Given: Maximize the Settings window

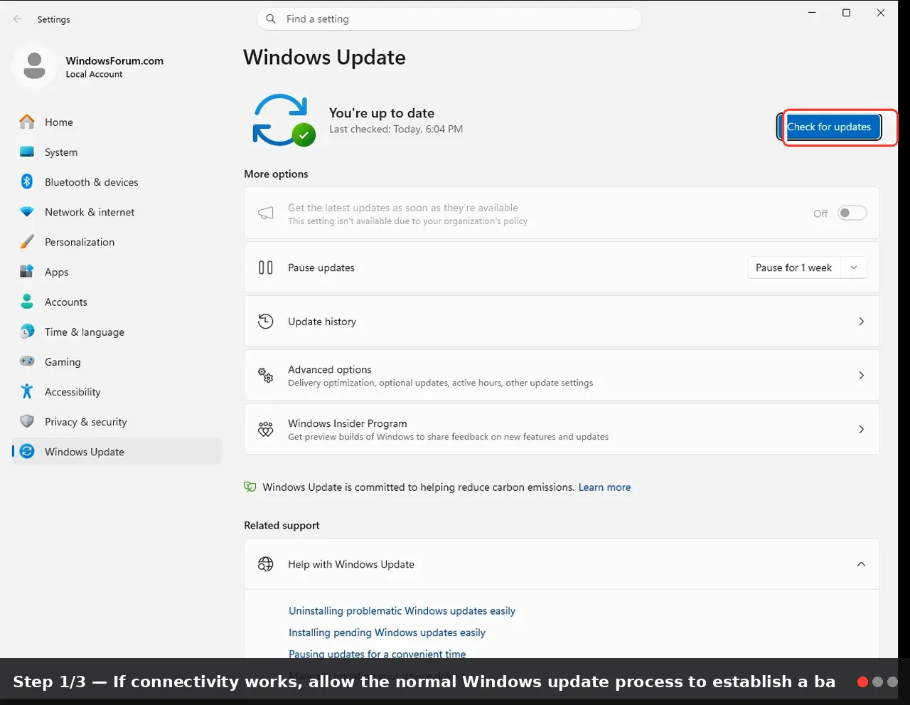Looking at the screenshot, I should coord(846,13).
